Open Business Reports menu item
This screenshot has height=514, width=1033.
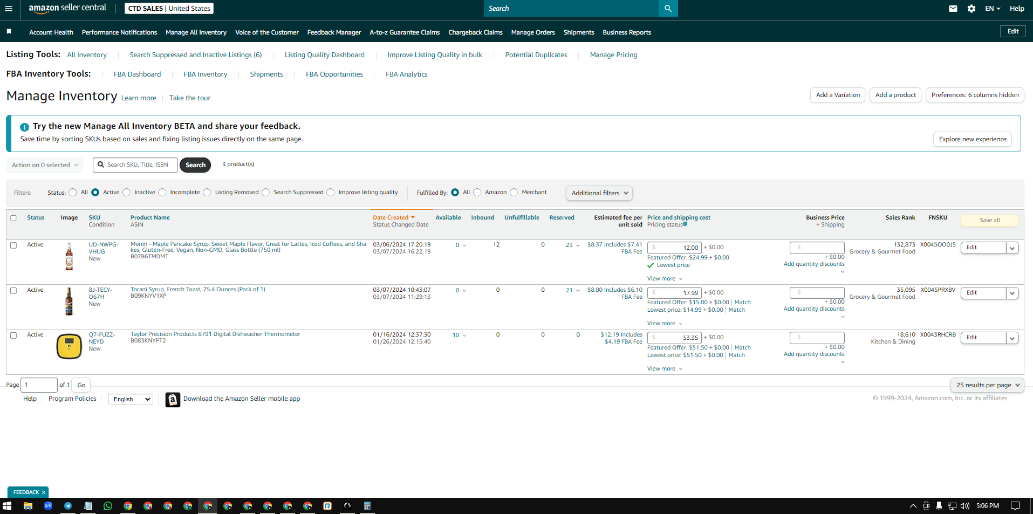tap(627, 32)
